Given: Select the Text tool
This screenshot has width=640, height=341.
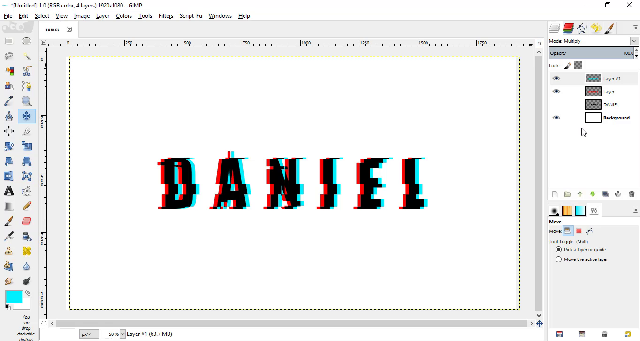Looking at the screenshot, I should 9,191.
